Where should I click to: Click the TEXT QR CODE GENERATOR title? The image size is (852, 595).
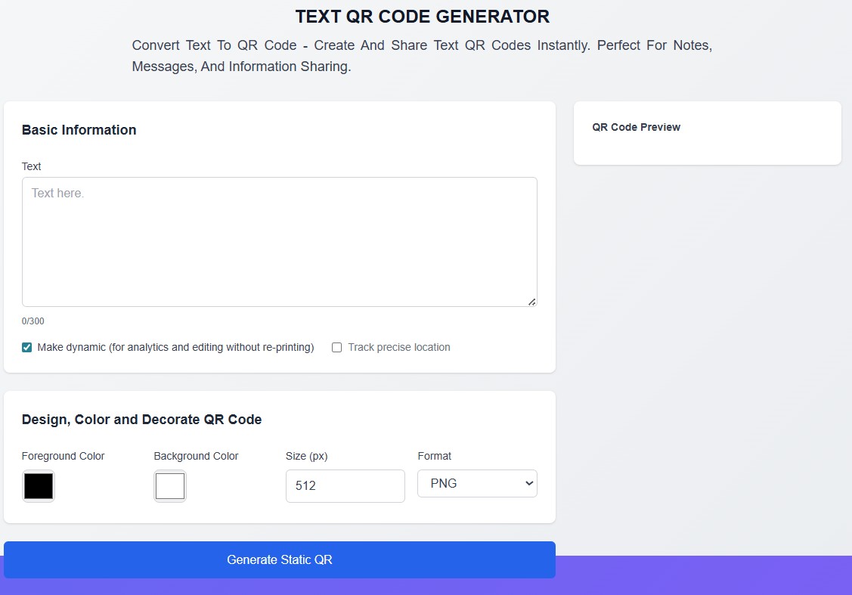pos(422,17)
